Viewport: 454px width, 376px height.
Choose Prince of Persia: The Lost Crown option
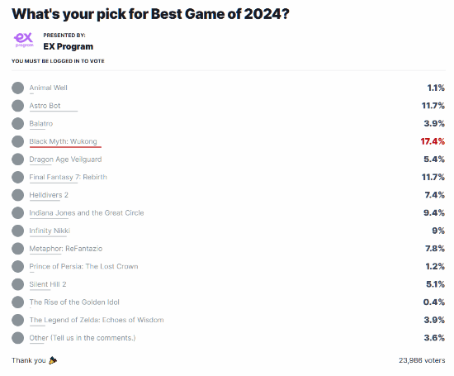coord(17,266)
